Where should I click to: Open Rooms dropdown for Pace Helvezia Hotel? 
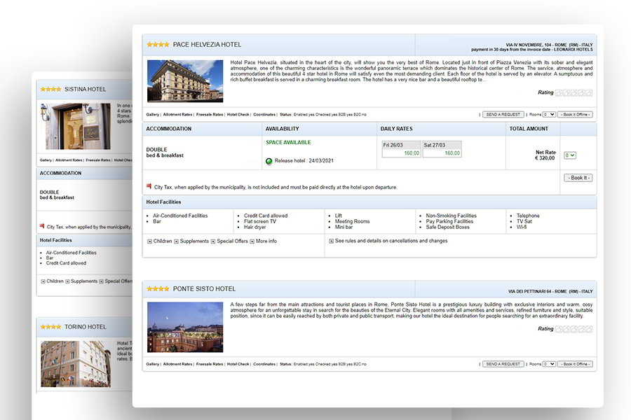549,115
